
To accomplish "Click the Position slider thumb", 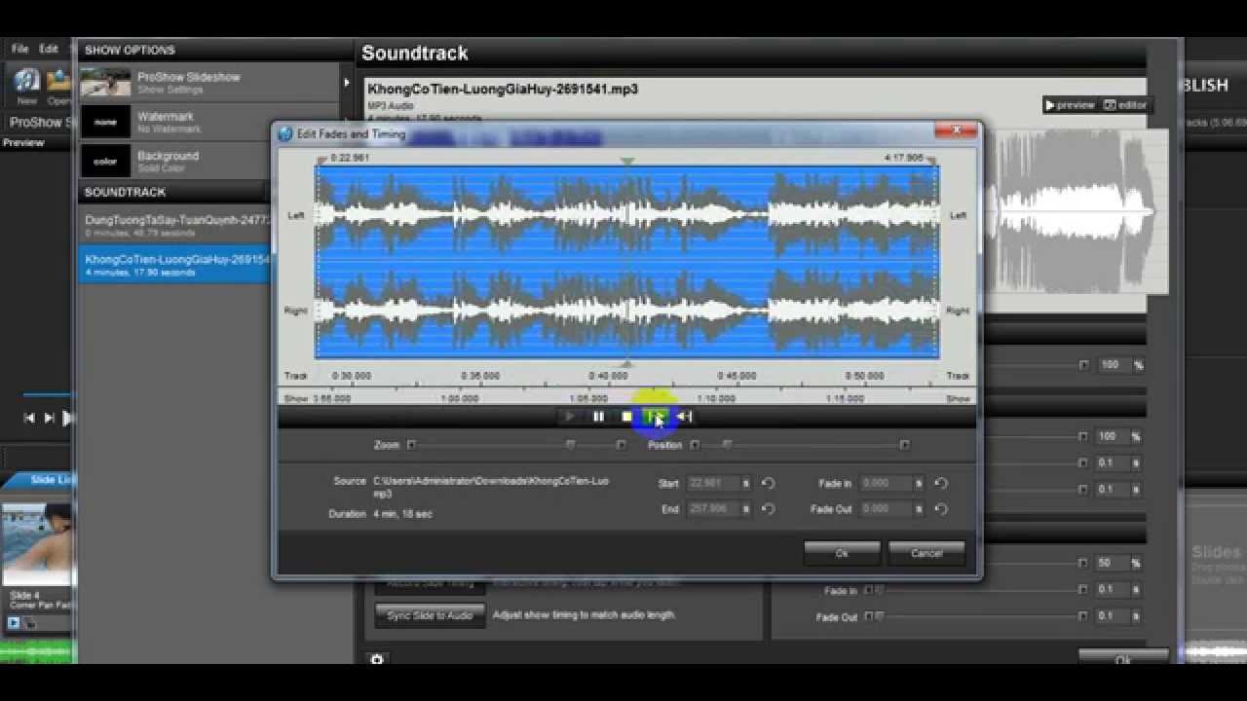I will point(727,445).
